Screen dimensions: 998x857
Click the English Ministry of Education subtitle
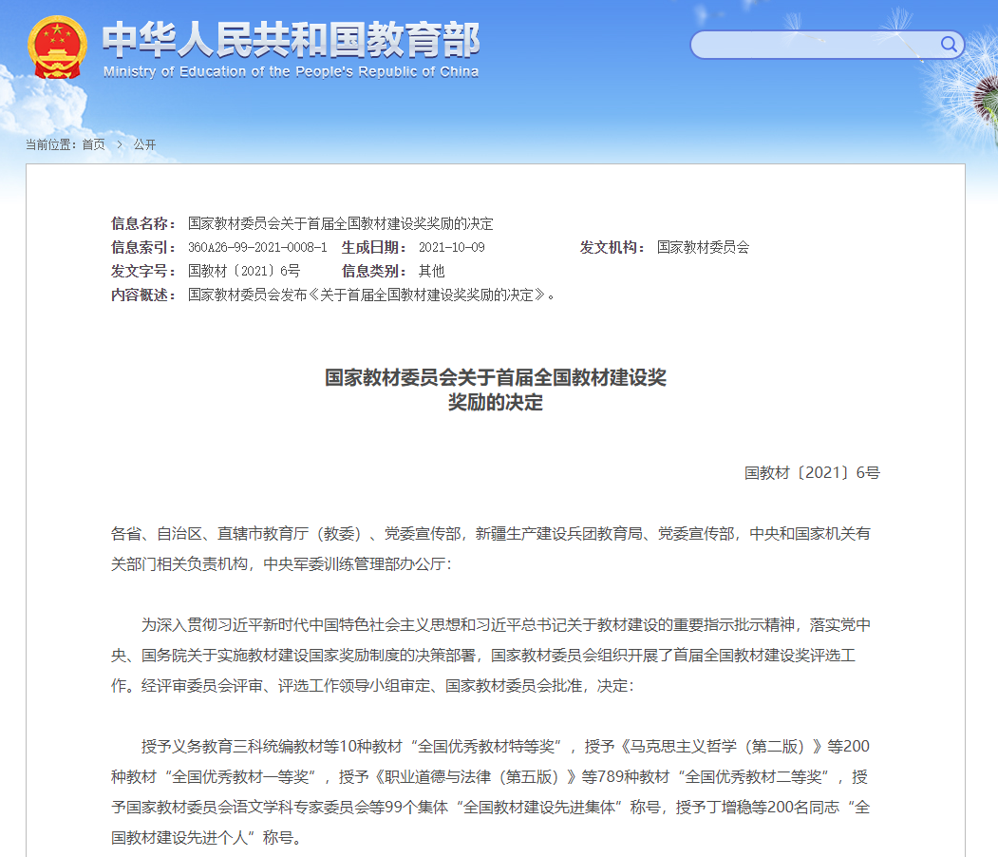tap(291, 72)
